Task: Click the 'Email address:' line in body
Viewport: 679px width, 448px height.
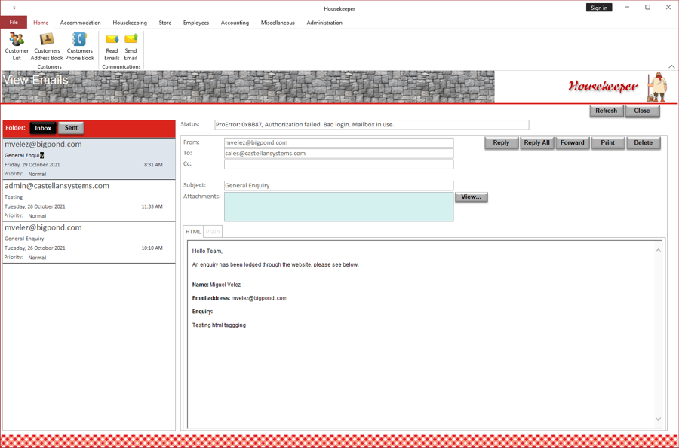Action: click(x=239, y=298)
